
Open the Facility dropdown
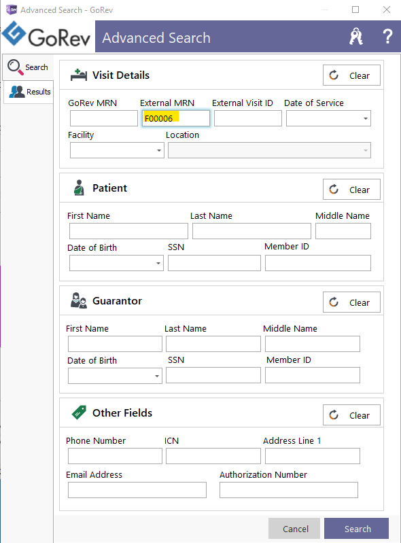coord(158,150)
